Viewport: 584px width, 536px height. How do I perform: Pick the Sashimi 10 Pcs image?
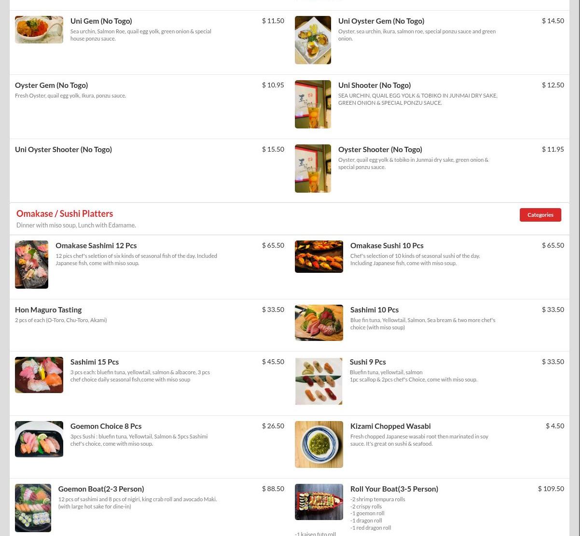pyautogui.click(x=319, y=323)
